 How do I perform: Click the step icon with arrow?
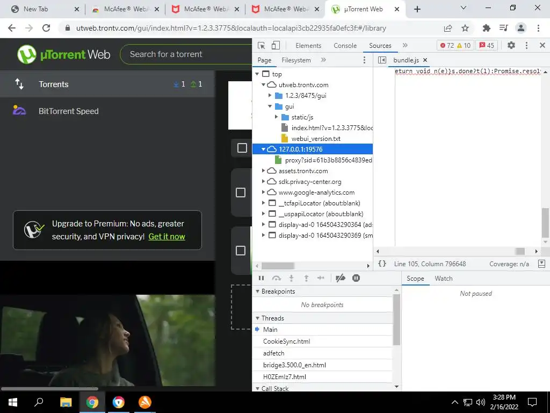(x=321, y=278)
